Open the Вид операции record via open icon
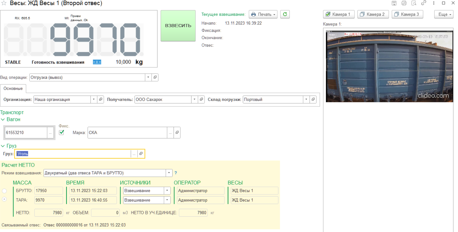Screen dimensions: 458x232 pyautogui.click(x=155, y=77)
